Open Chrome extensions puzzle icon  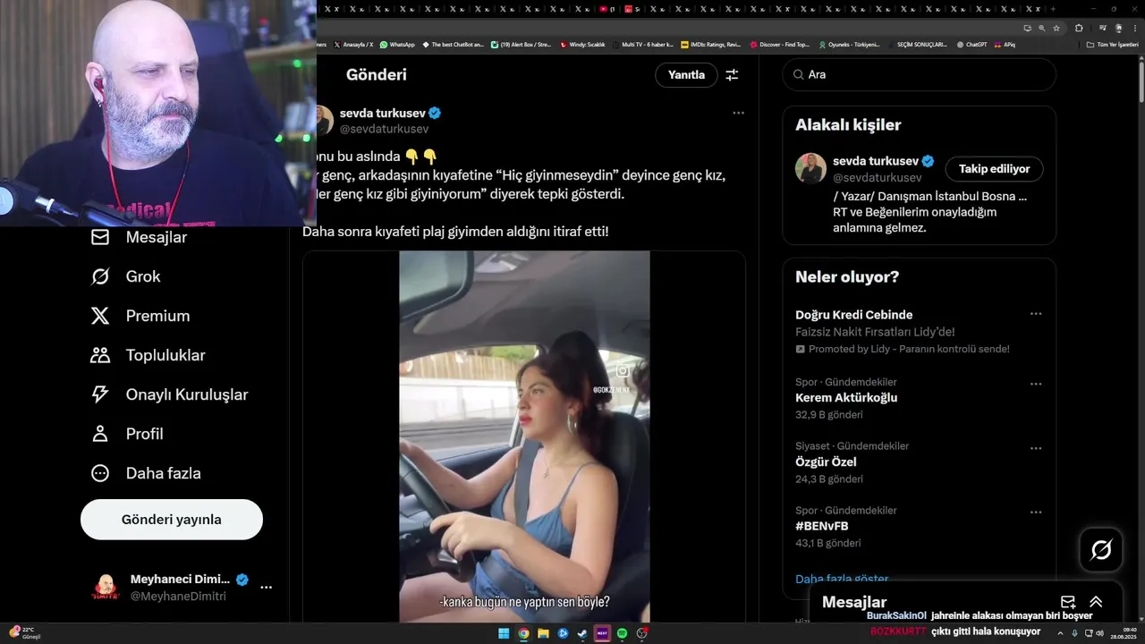click(1079, 28)
